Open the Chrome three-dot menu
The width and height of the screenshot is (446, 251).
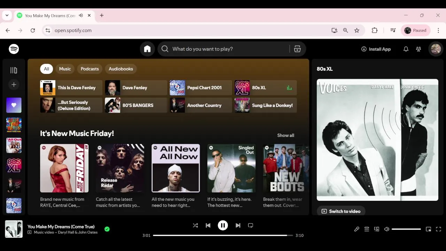click(438, 30)
